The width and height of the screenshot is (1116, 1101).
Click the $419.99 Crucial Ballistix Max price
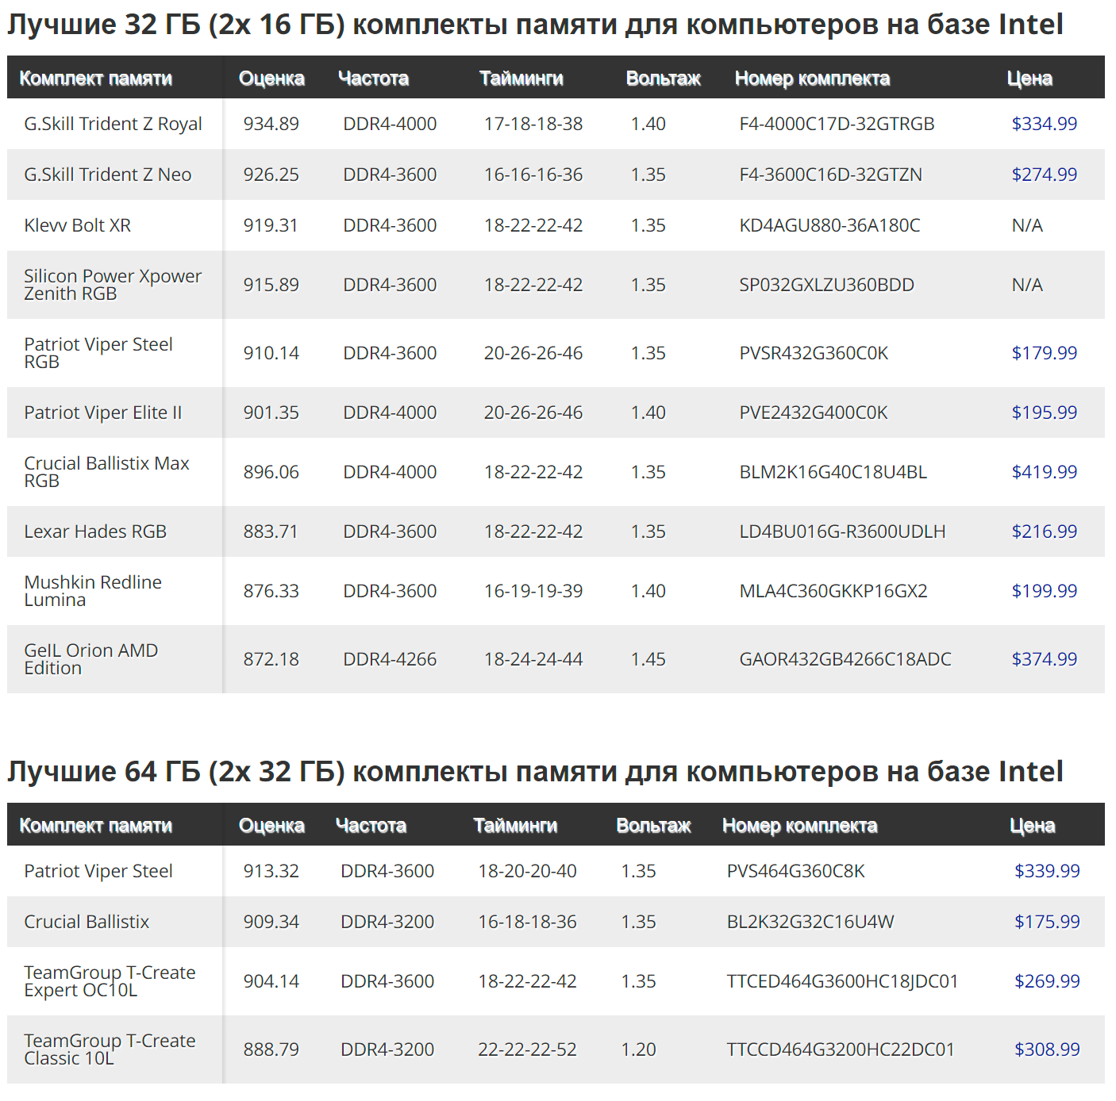click(x=1044, y=472)
